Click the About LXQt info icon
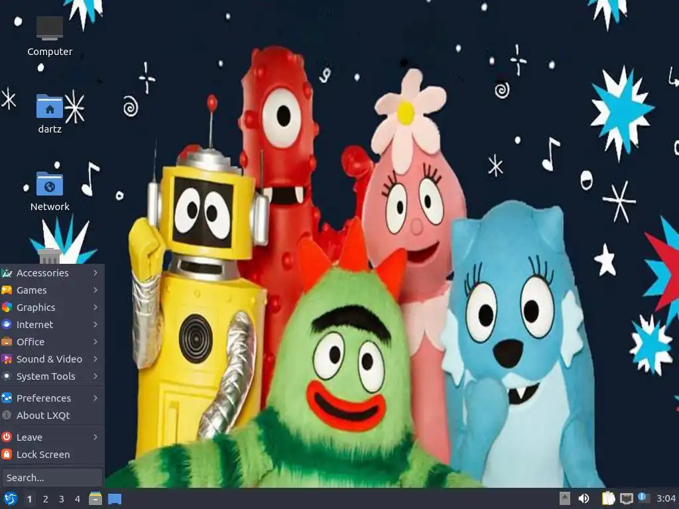The height and width of the screenshot is (509, 679). [7, 415]
